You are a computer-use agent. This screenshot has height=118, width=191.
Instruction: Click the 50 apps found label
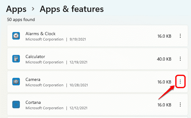tap(21, 20)
